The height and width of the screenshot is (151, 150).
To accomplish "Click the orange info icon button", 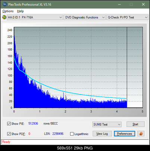I will pos(141,134).
